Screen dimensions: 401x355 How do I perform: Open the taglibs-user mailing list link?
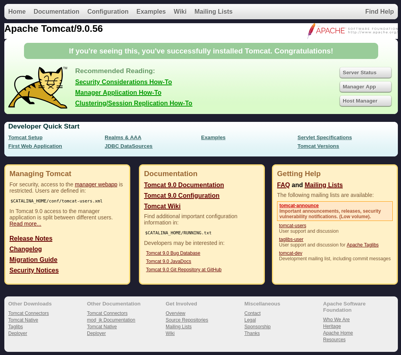tap(291, 239)
